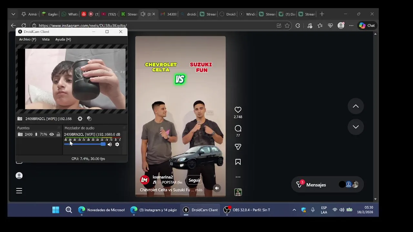Refresh the Instagram page

(x=24, y=25)
